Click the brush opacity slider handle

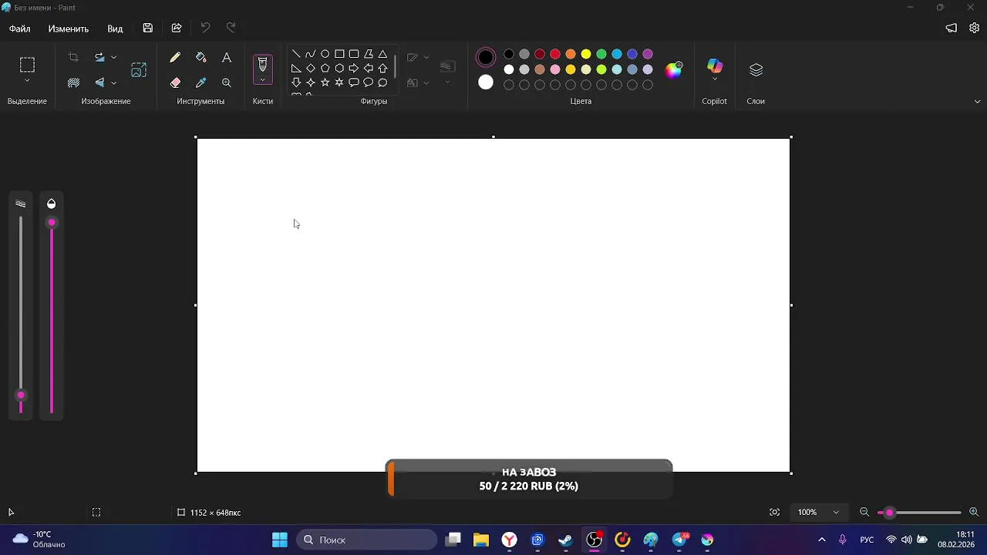click(52, 223)
